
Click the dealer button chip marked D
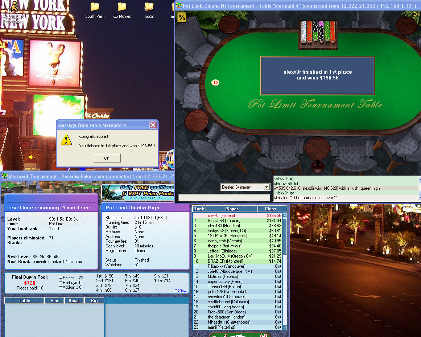tap(215, 83)
